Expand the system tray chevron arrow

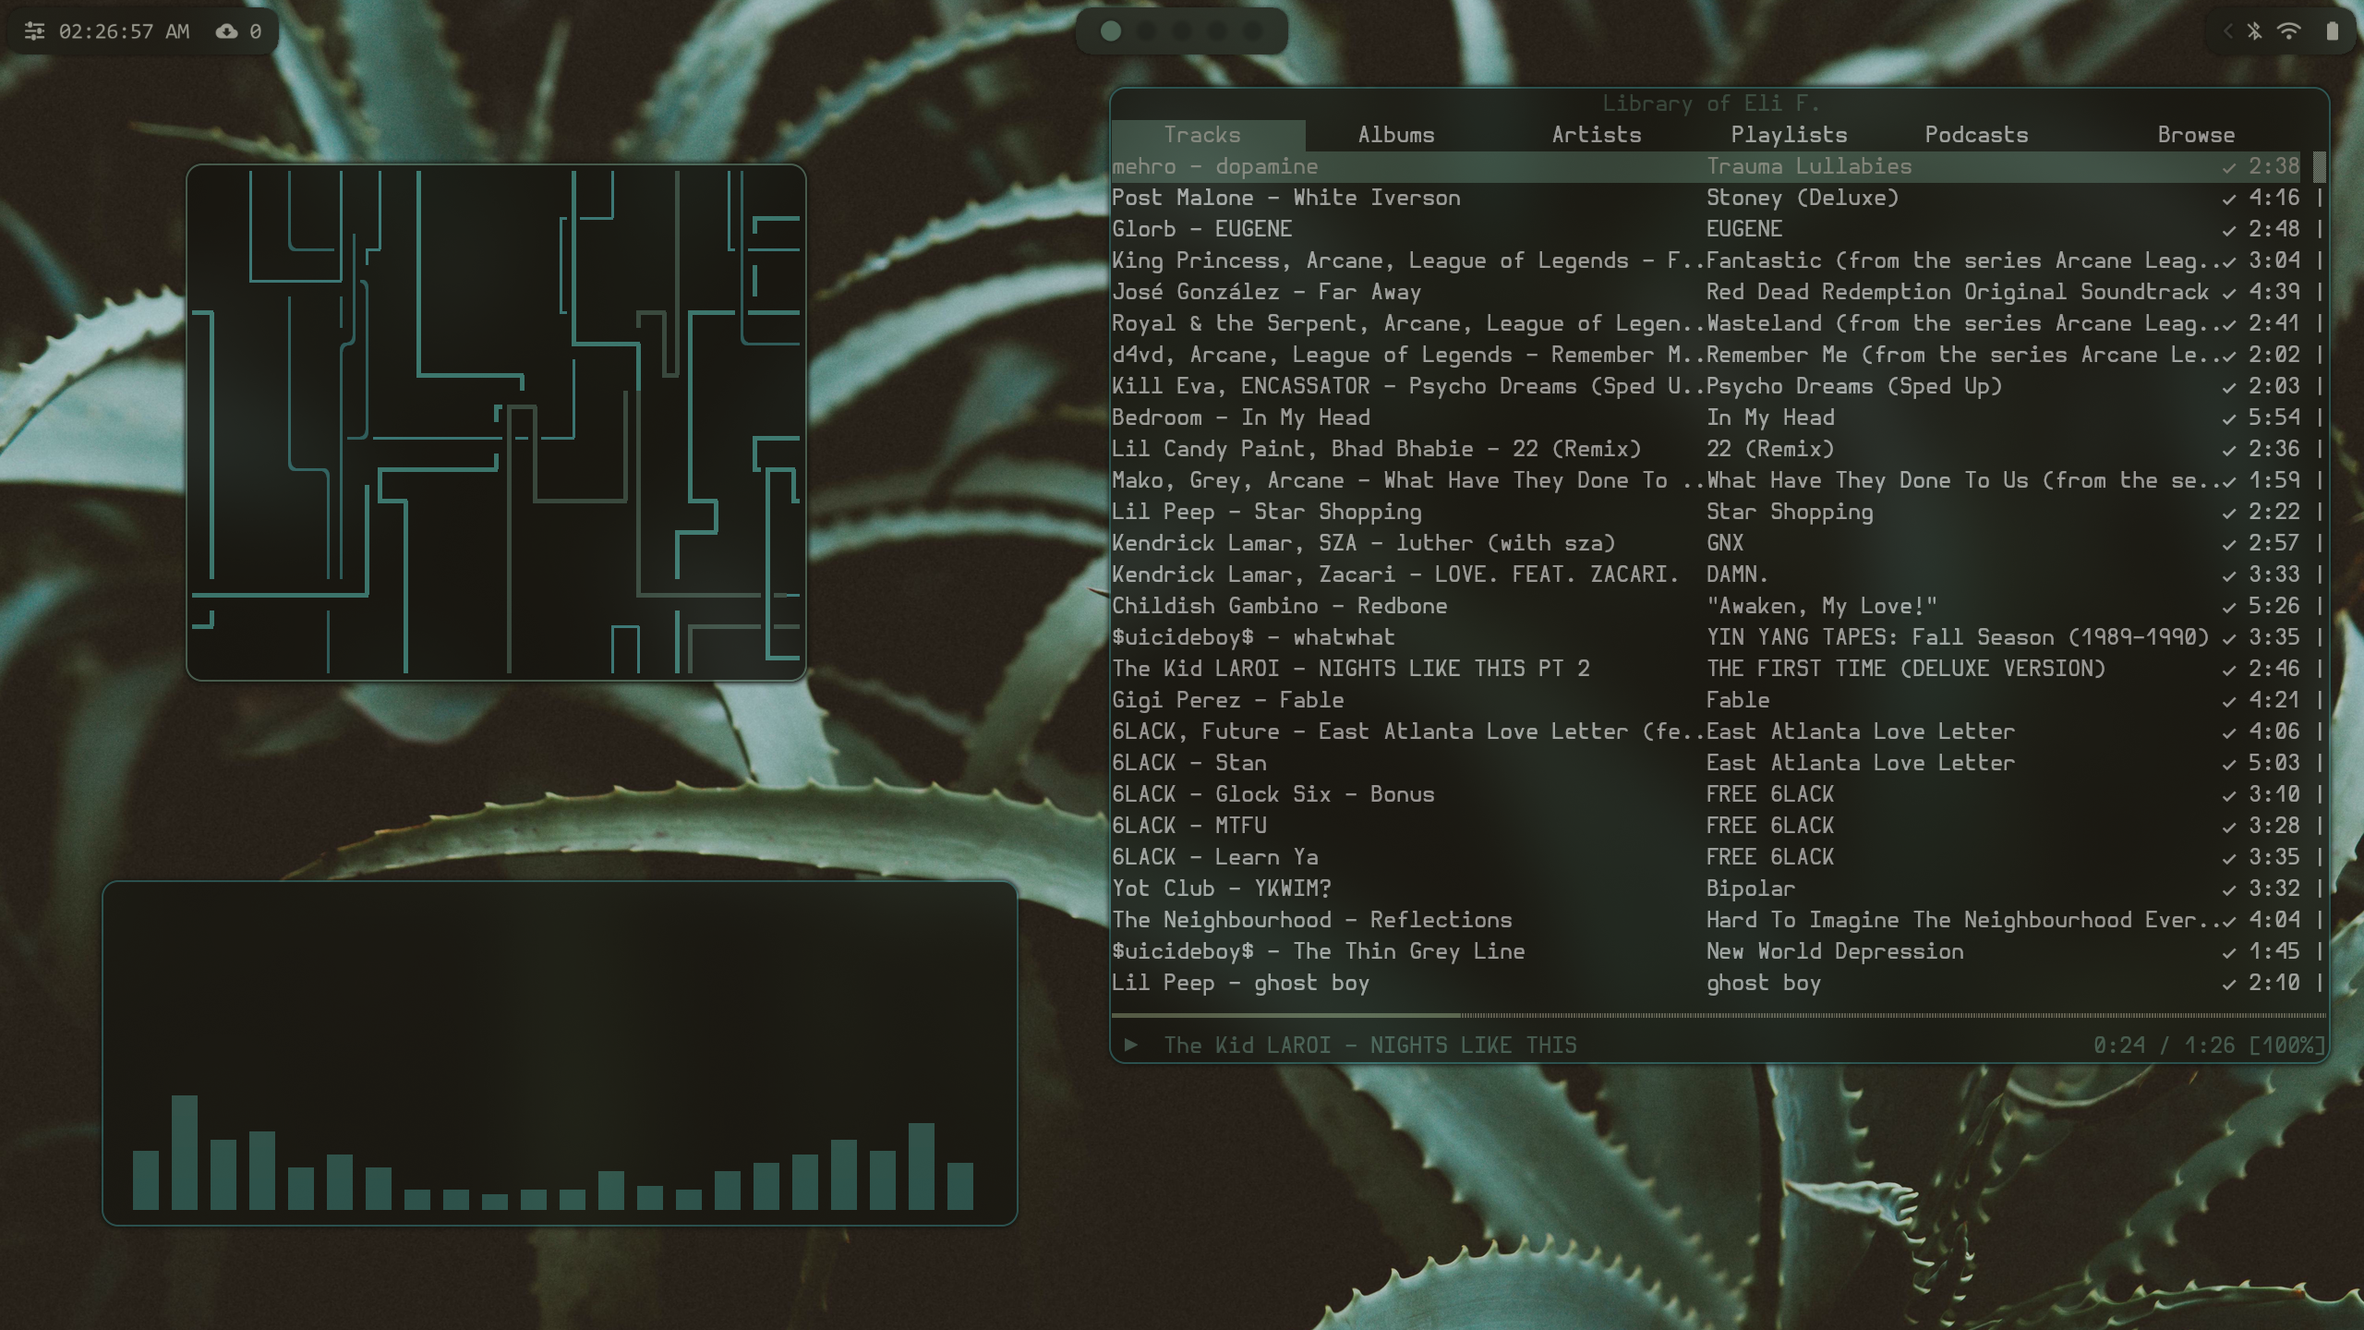coord(2227,31)
